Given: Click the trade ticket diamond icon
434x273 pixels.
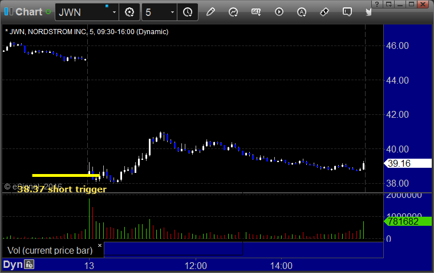Looking at the screenshot, I should [325, 12].
